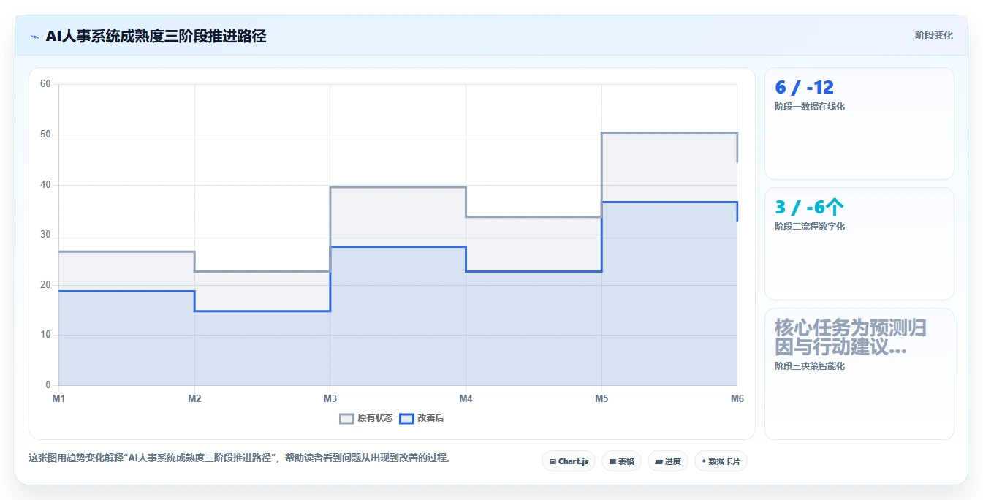Viewport: 983px width, 500px height.
Task: Select the Chart.js tag button
Action: coord(569,461)
